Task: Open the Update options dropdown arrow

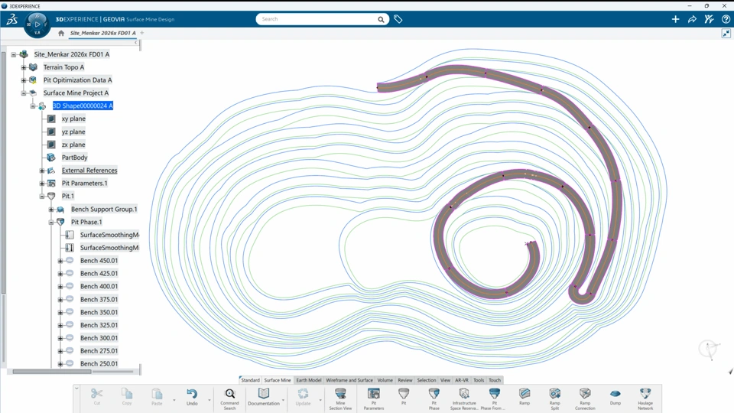Action: 320,400
